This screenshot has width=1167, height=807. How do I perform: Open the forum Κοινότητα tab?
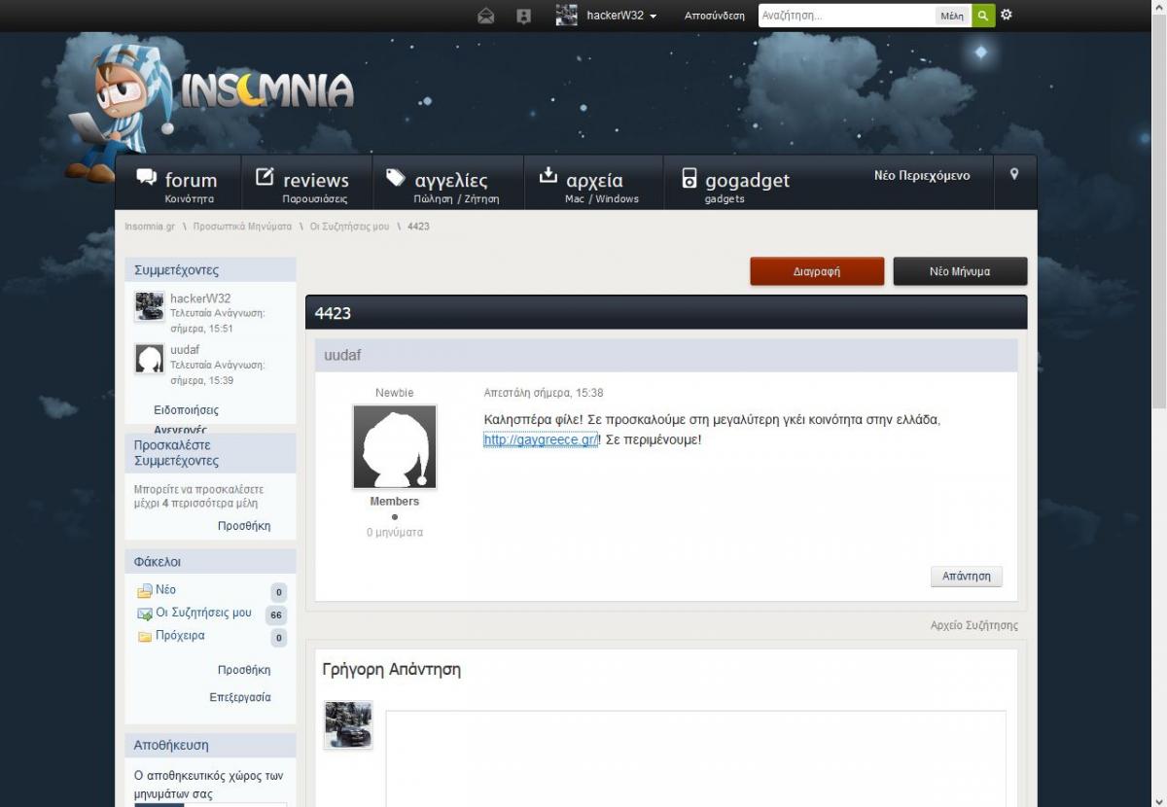pyautogui.click(x=178, y=183)
